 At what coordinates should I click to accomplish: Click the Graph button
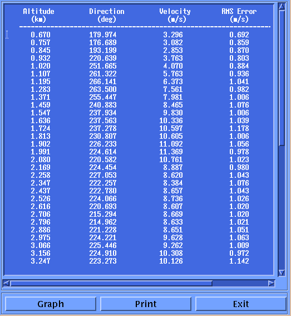(51, 304)
